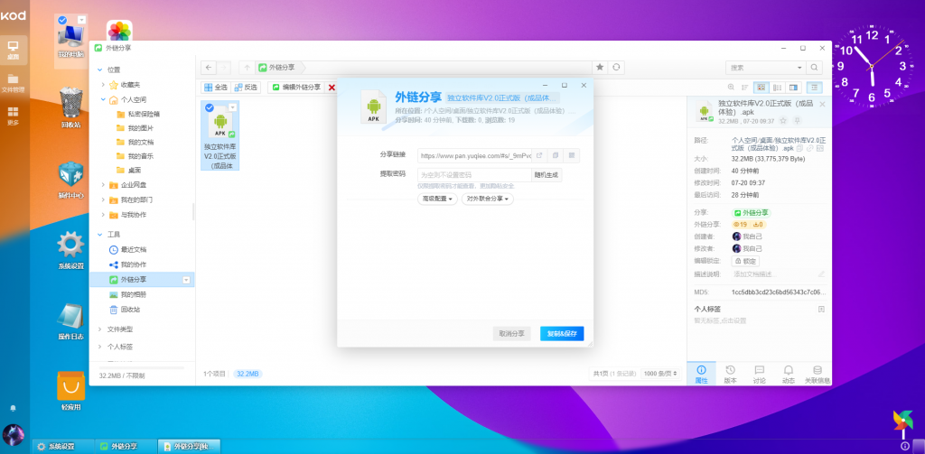Switch to the 动态 tab
Image resolution: width=925 pixels, height=454 pixels.
(788, 374)
